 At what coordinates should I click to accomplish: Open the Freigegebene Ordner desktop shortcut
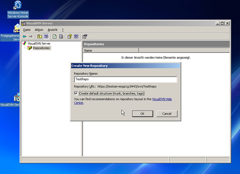pyautogui.click(x=10, y=33)
